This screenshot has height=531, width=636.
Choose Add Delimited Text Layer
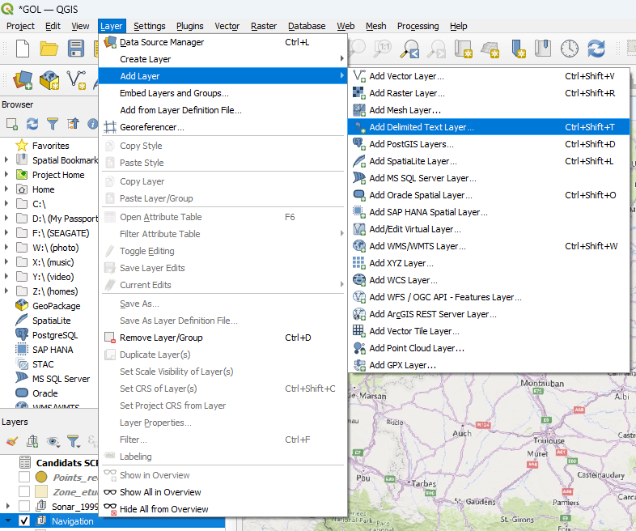[421, 127]
